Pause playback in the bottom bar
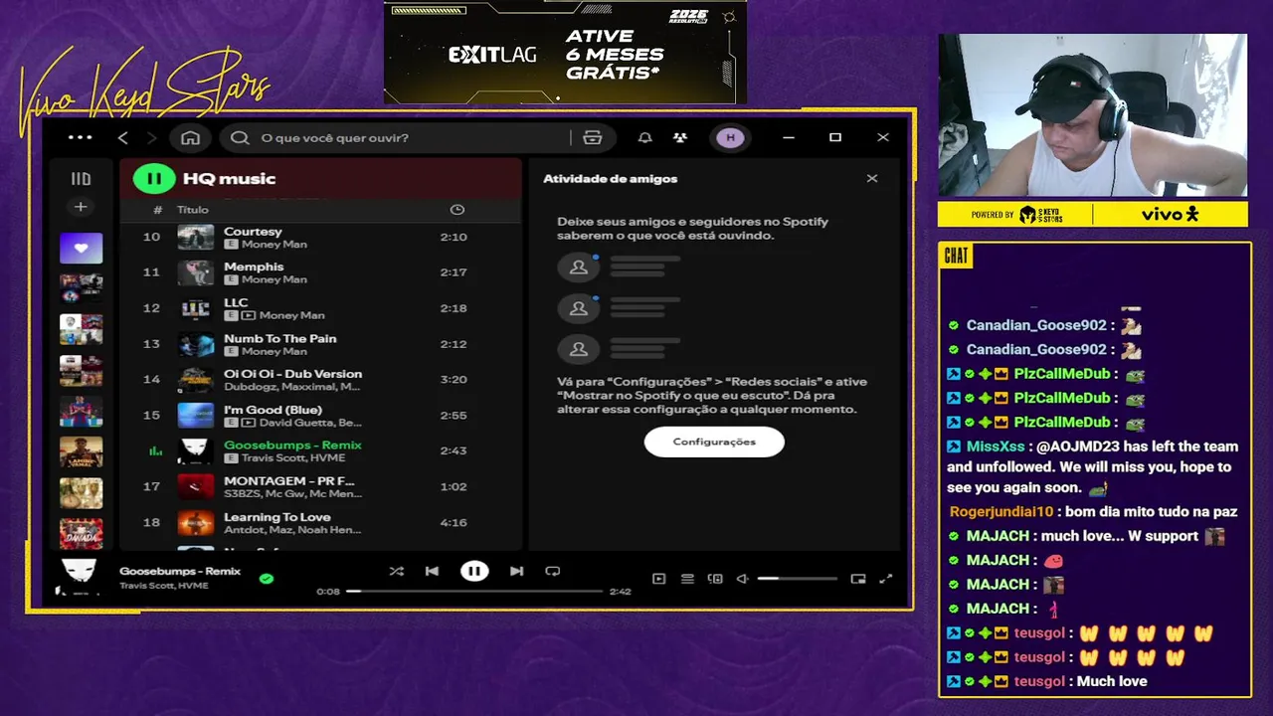Viewport: 1273px width, 716px height. click(474, 571)
